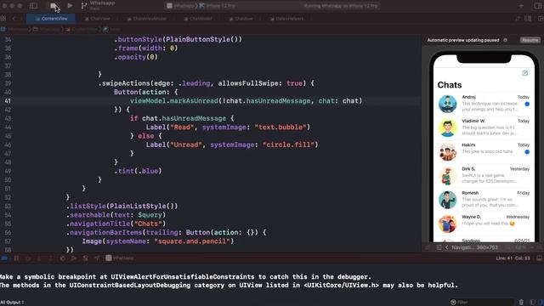The width and height of the screenshot is (544, 306).
Task: Click the .tint(.blue) modifier line
Action: 138,171
